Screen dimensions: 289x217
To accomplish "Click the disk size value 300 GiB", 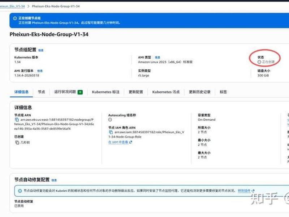I will (x=263, y=76).
